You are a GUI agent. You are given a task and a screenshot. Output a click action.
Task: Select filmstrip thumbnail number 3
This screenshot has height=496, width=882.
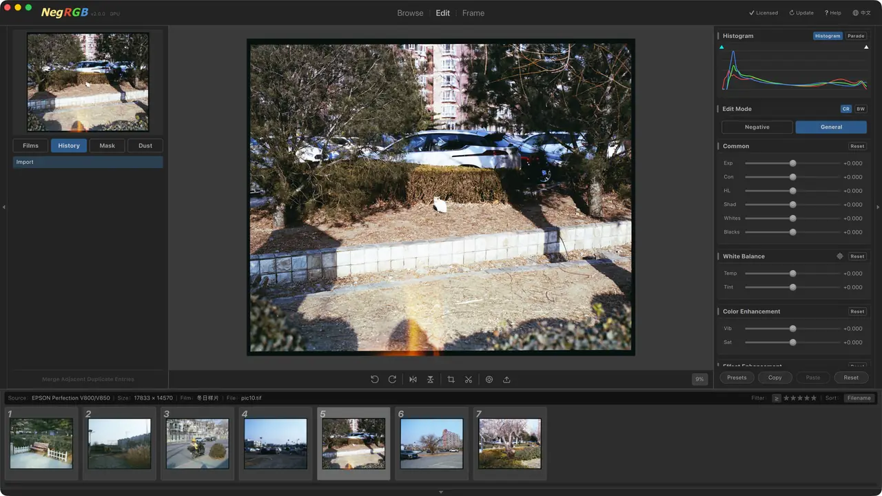tap(196, 444)
